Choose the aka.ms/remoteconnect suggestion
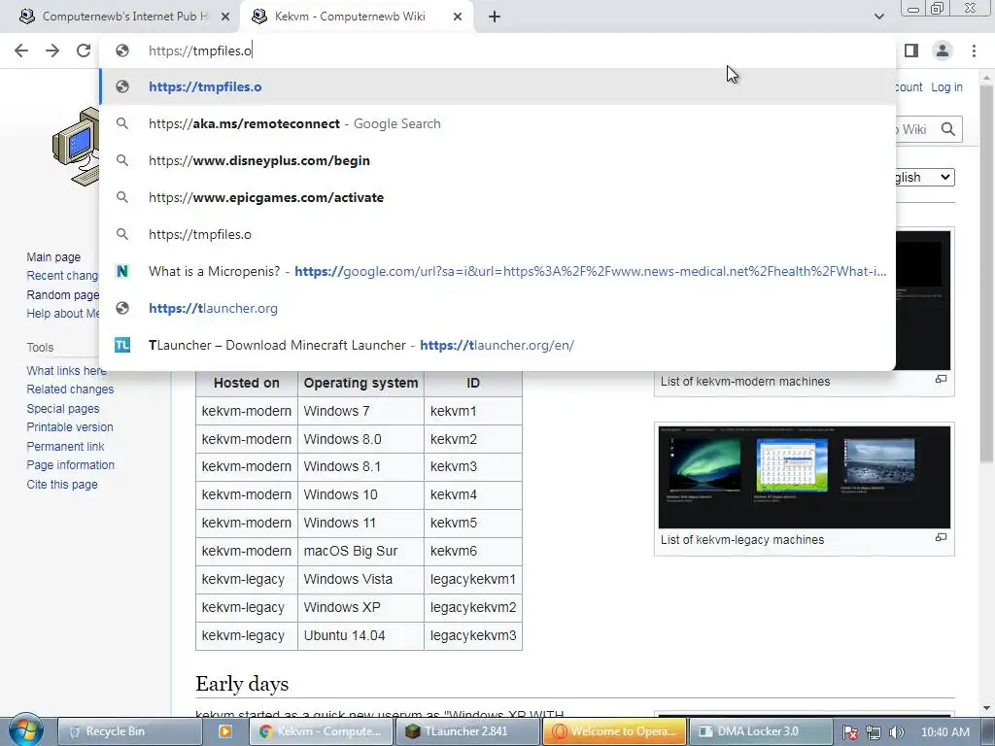The width and height of the screenshot is (995, 746). (497, 123)
